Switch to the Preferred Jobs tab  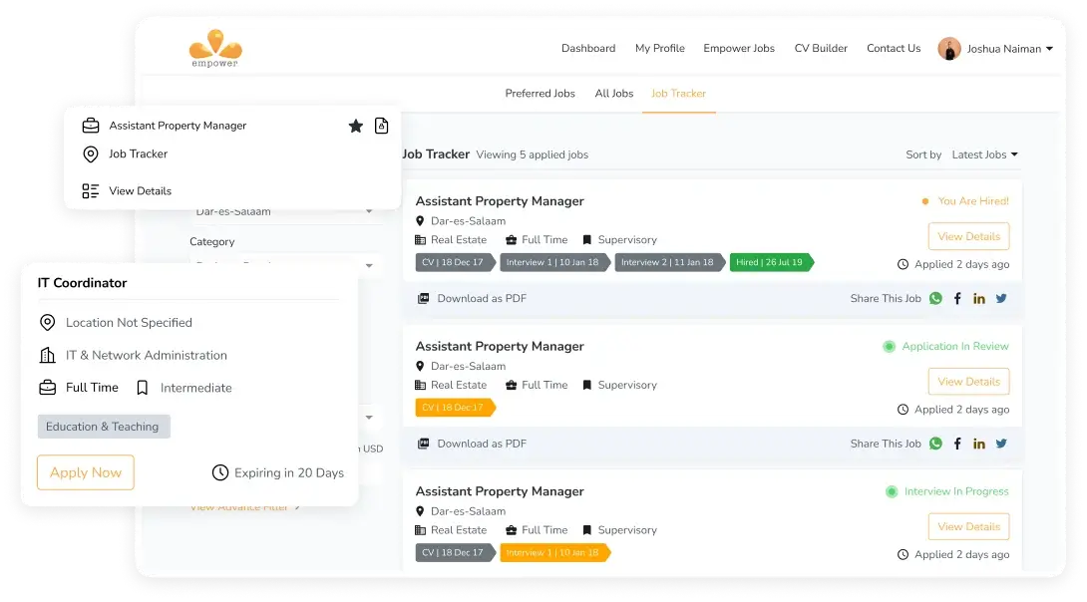point(540,93)
